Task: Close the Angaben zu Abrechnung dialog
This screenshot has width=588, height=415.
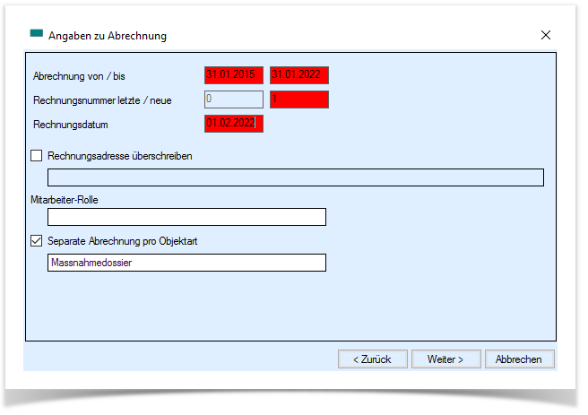Action: point(546,35)
